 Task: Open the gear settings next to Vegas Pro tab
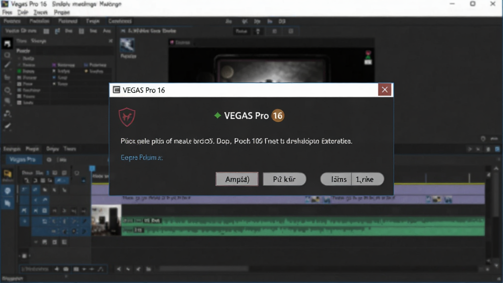[49, 160]
